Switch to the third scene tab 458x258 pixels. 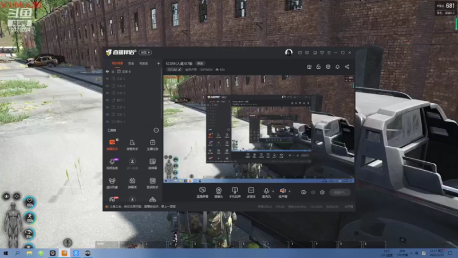[144, 63]
